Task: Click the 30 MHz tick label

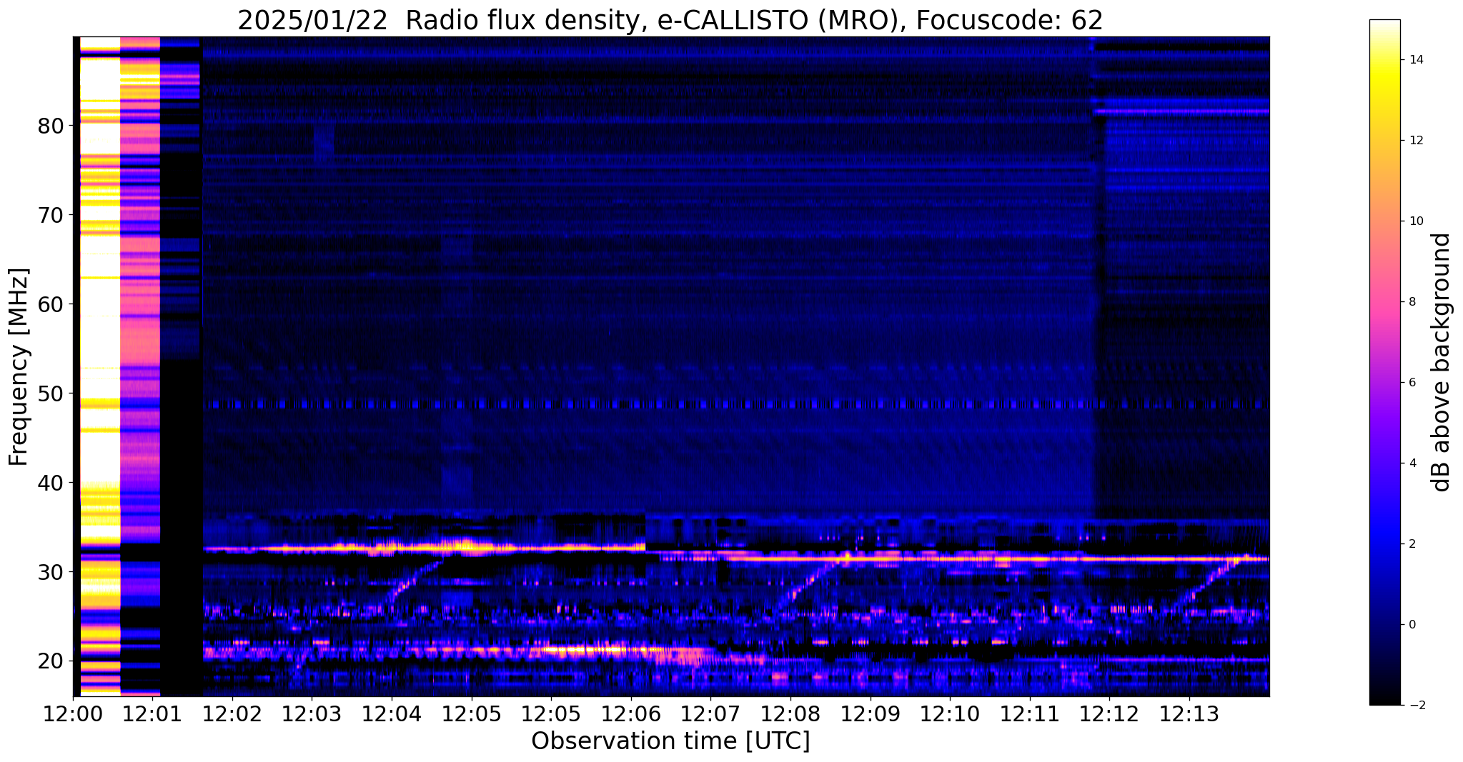Action: click(51, 573)
